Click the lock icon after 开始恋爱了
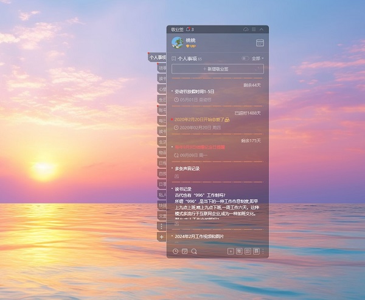 pos(227,120)
